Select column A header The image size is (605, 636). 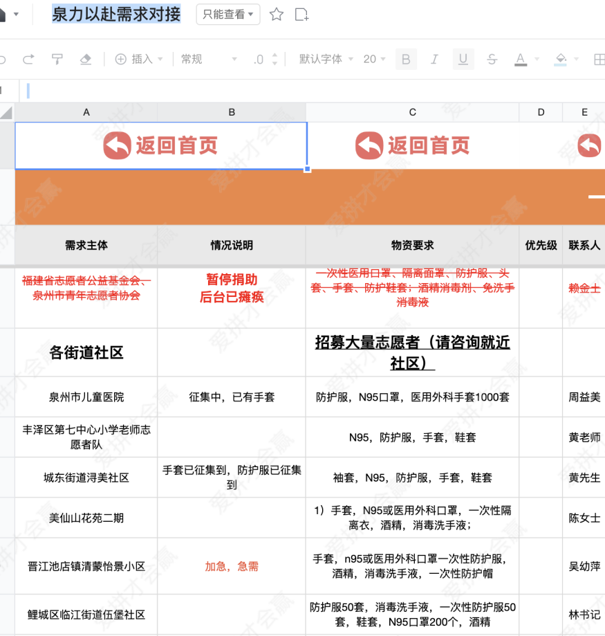pyautogui.click(x=86, y=112)
